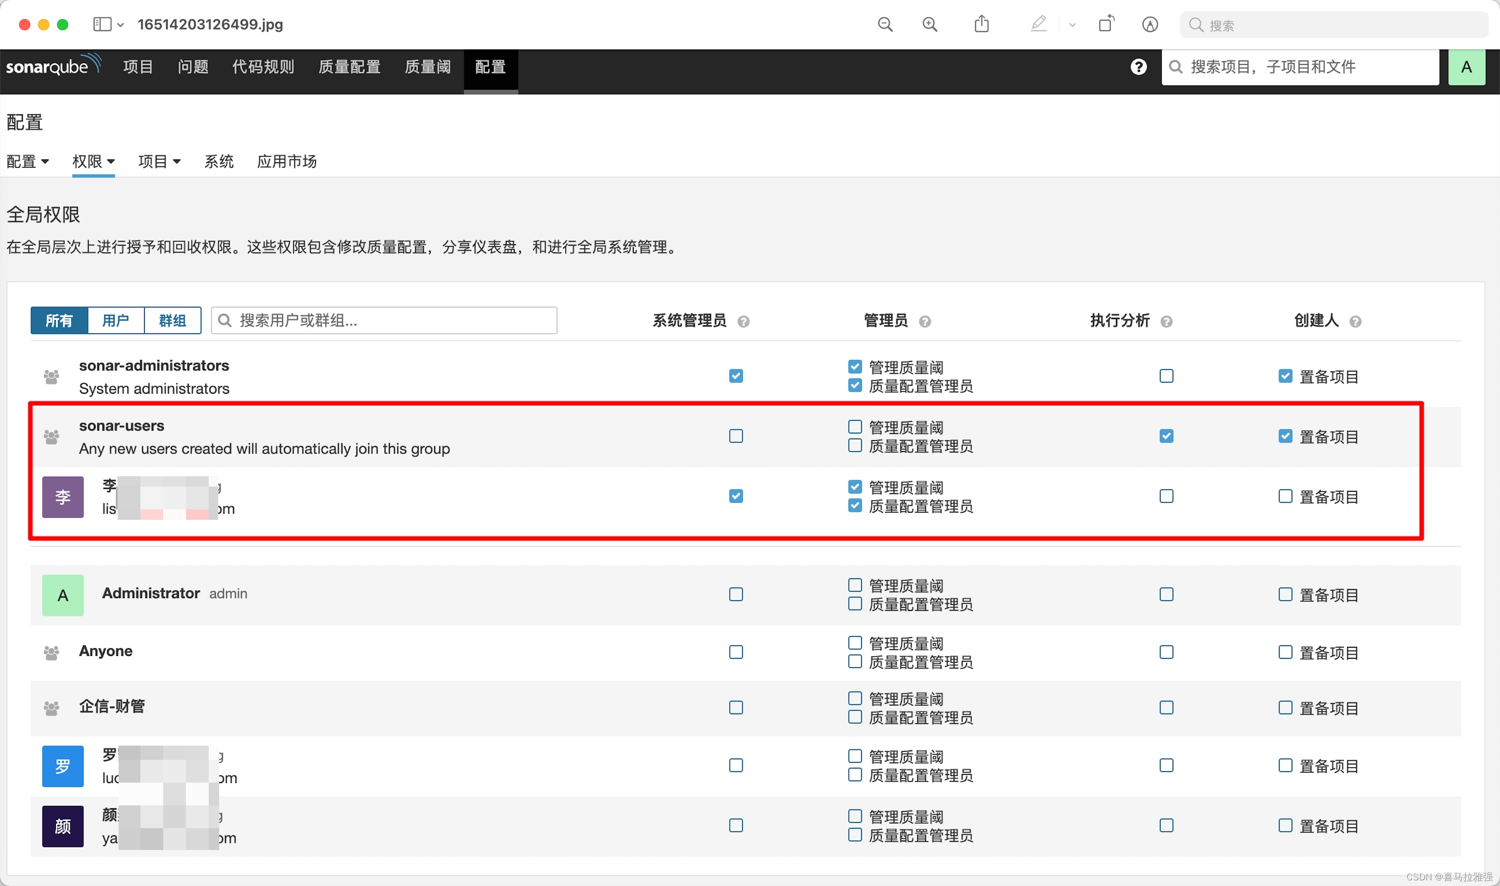Click the 执行分析 help icon
The image size is (1500, 886).
1166,322
